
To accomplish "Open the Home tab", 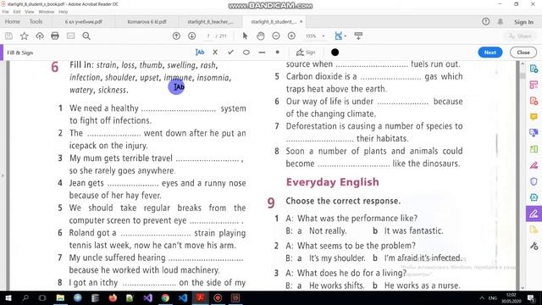I will pos(13,22).
